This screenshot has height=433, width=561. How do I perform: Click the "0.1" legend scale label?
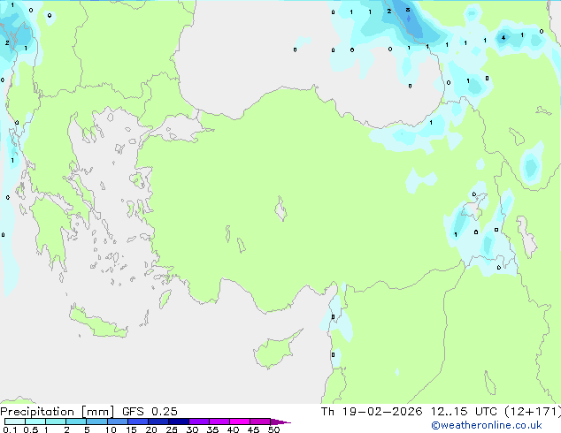[x=10, y=429]
